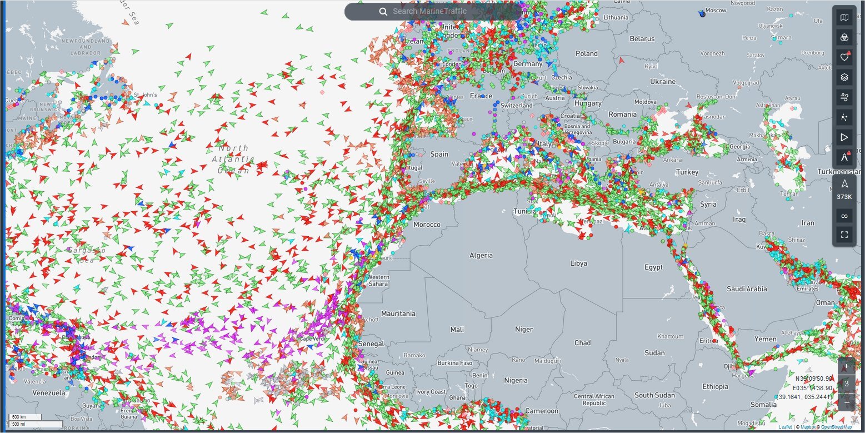Zoom out with the minus button

(x=846, y=402)
